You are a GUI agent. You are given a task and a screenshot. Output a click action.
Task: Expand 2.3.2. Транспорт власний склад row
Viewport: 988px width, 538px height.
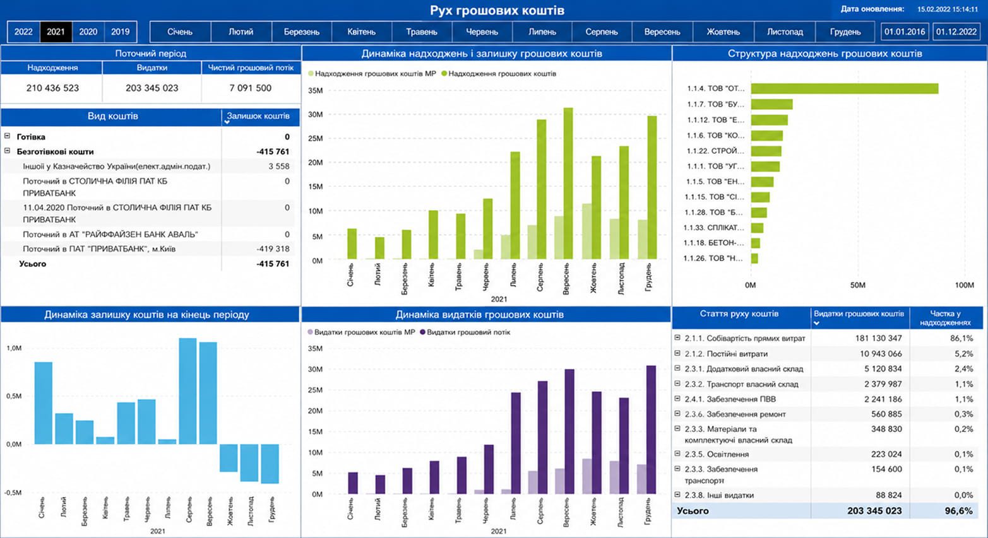point(677,383)
